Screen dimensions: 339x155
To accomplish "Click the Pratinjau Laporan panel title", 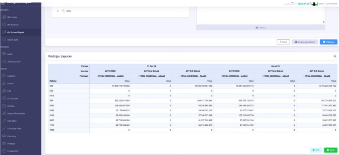I will click(60, 56).
